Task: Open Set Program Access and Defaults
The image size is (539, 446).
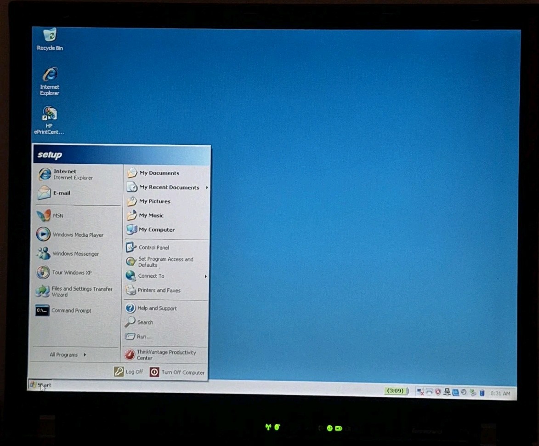Action: (x=166, y=262)
